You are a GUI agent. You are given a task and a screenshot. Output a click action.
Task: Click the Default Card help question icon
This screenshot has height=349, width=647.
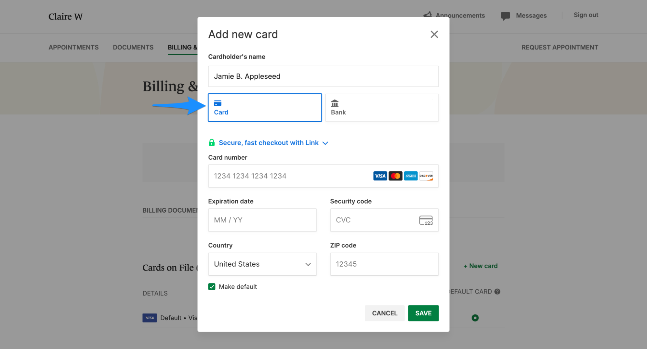497,291
